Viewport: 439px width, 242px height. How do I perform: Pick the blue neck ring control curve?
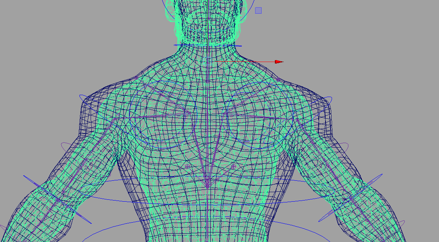tap(208, 45)
